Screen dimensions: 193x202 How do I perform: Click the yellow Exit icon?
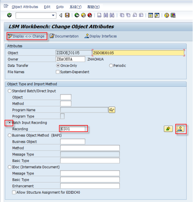pyautogui.click(x=84, y=15)
